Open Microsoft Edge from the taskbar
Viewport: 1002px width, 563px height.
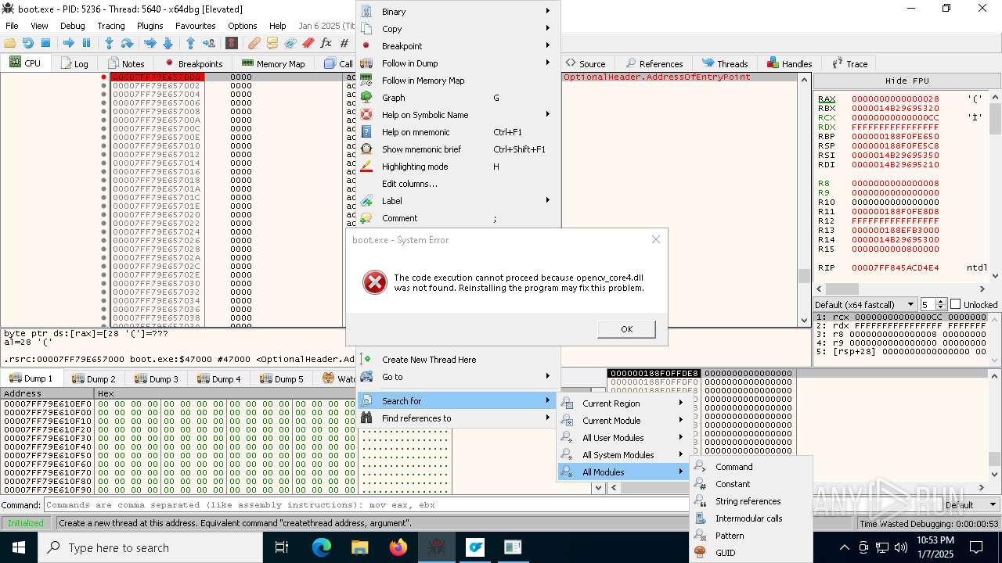tap(322, 547)
